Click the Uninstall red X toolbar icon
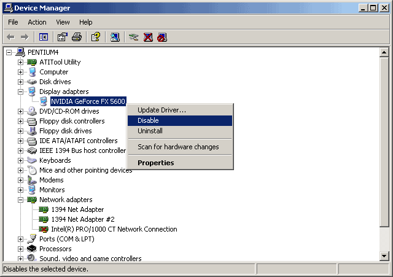The image size is (393, 277). pos(148,37)
